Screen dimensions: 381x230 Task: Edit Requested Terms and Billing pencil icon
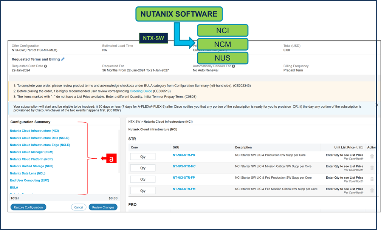coord(63,59)
